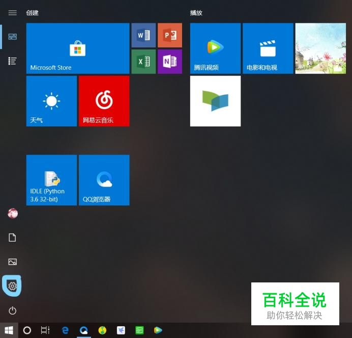Switch to pinned tiles view
Image resolution: width=352 pixels, height=338 pixels.
[12, 37]
